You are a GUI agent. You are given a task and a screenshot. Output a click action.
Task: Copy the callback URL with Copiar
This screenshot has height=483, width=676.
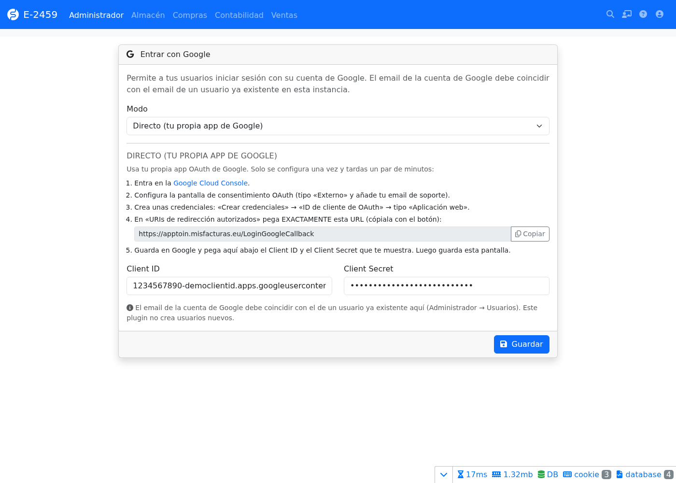(530, 234)
